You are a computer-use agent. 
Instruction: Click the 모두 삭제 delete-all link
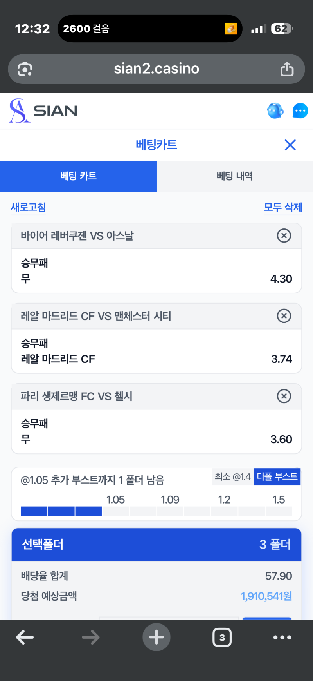pyautogui.click(x=283, y=207)
